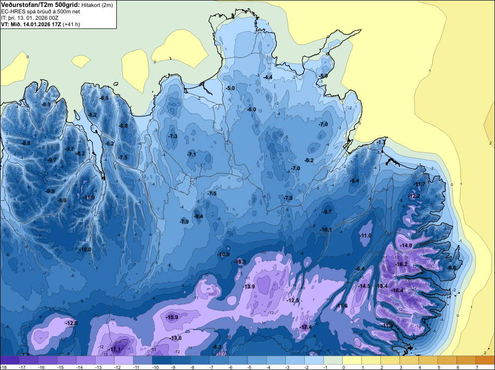Click the -8.6 coastal temperature label
Image resolution: width=495 pixels, height=370 pixels.
coord(452,268)
